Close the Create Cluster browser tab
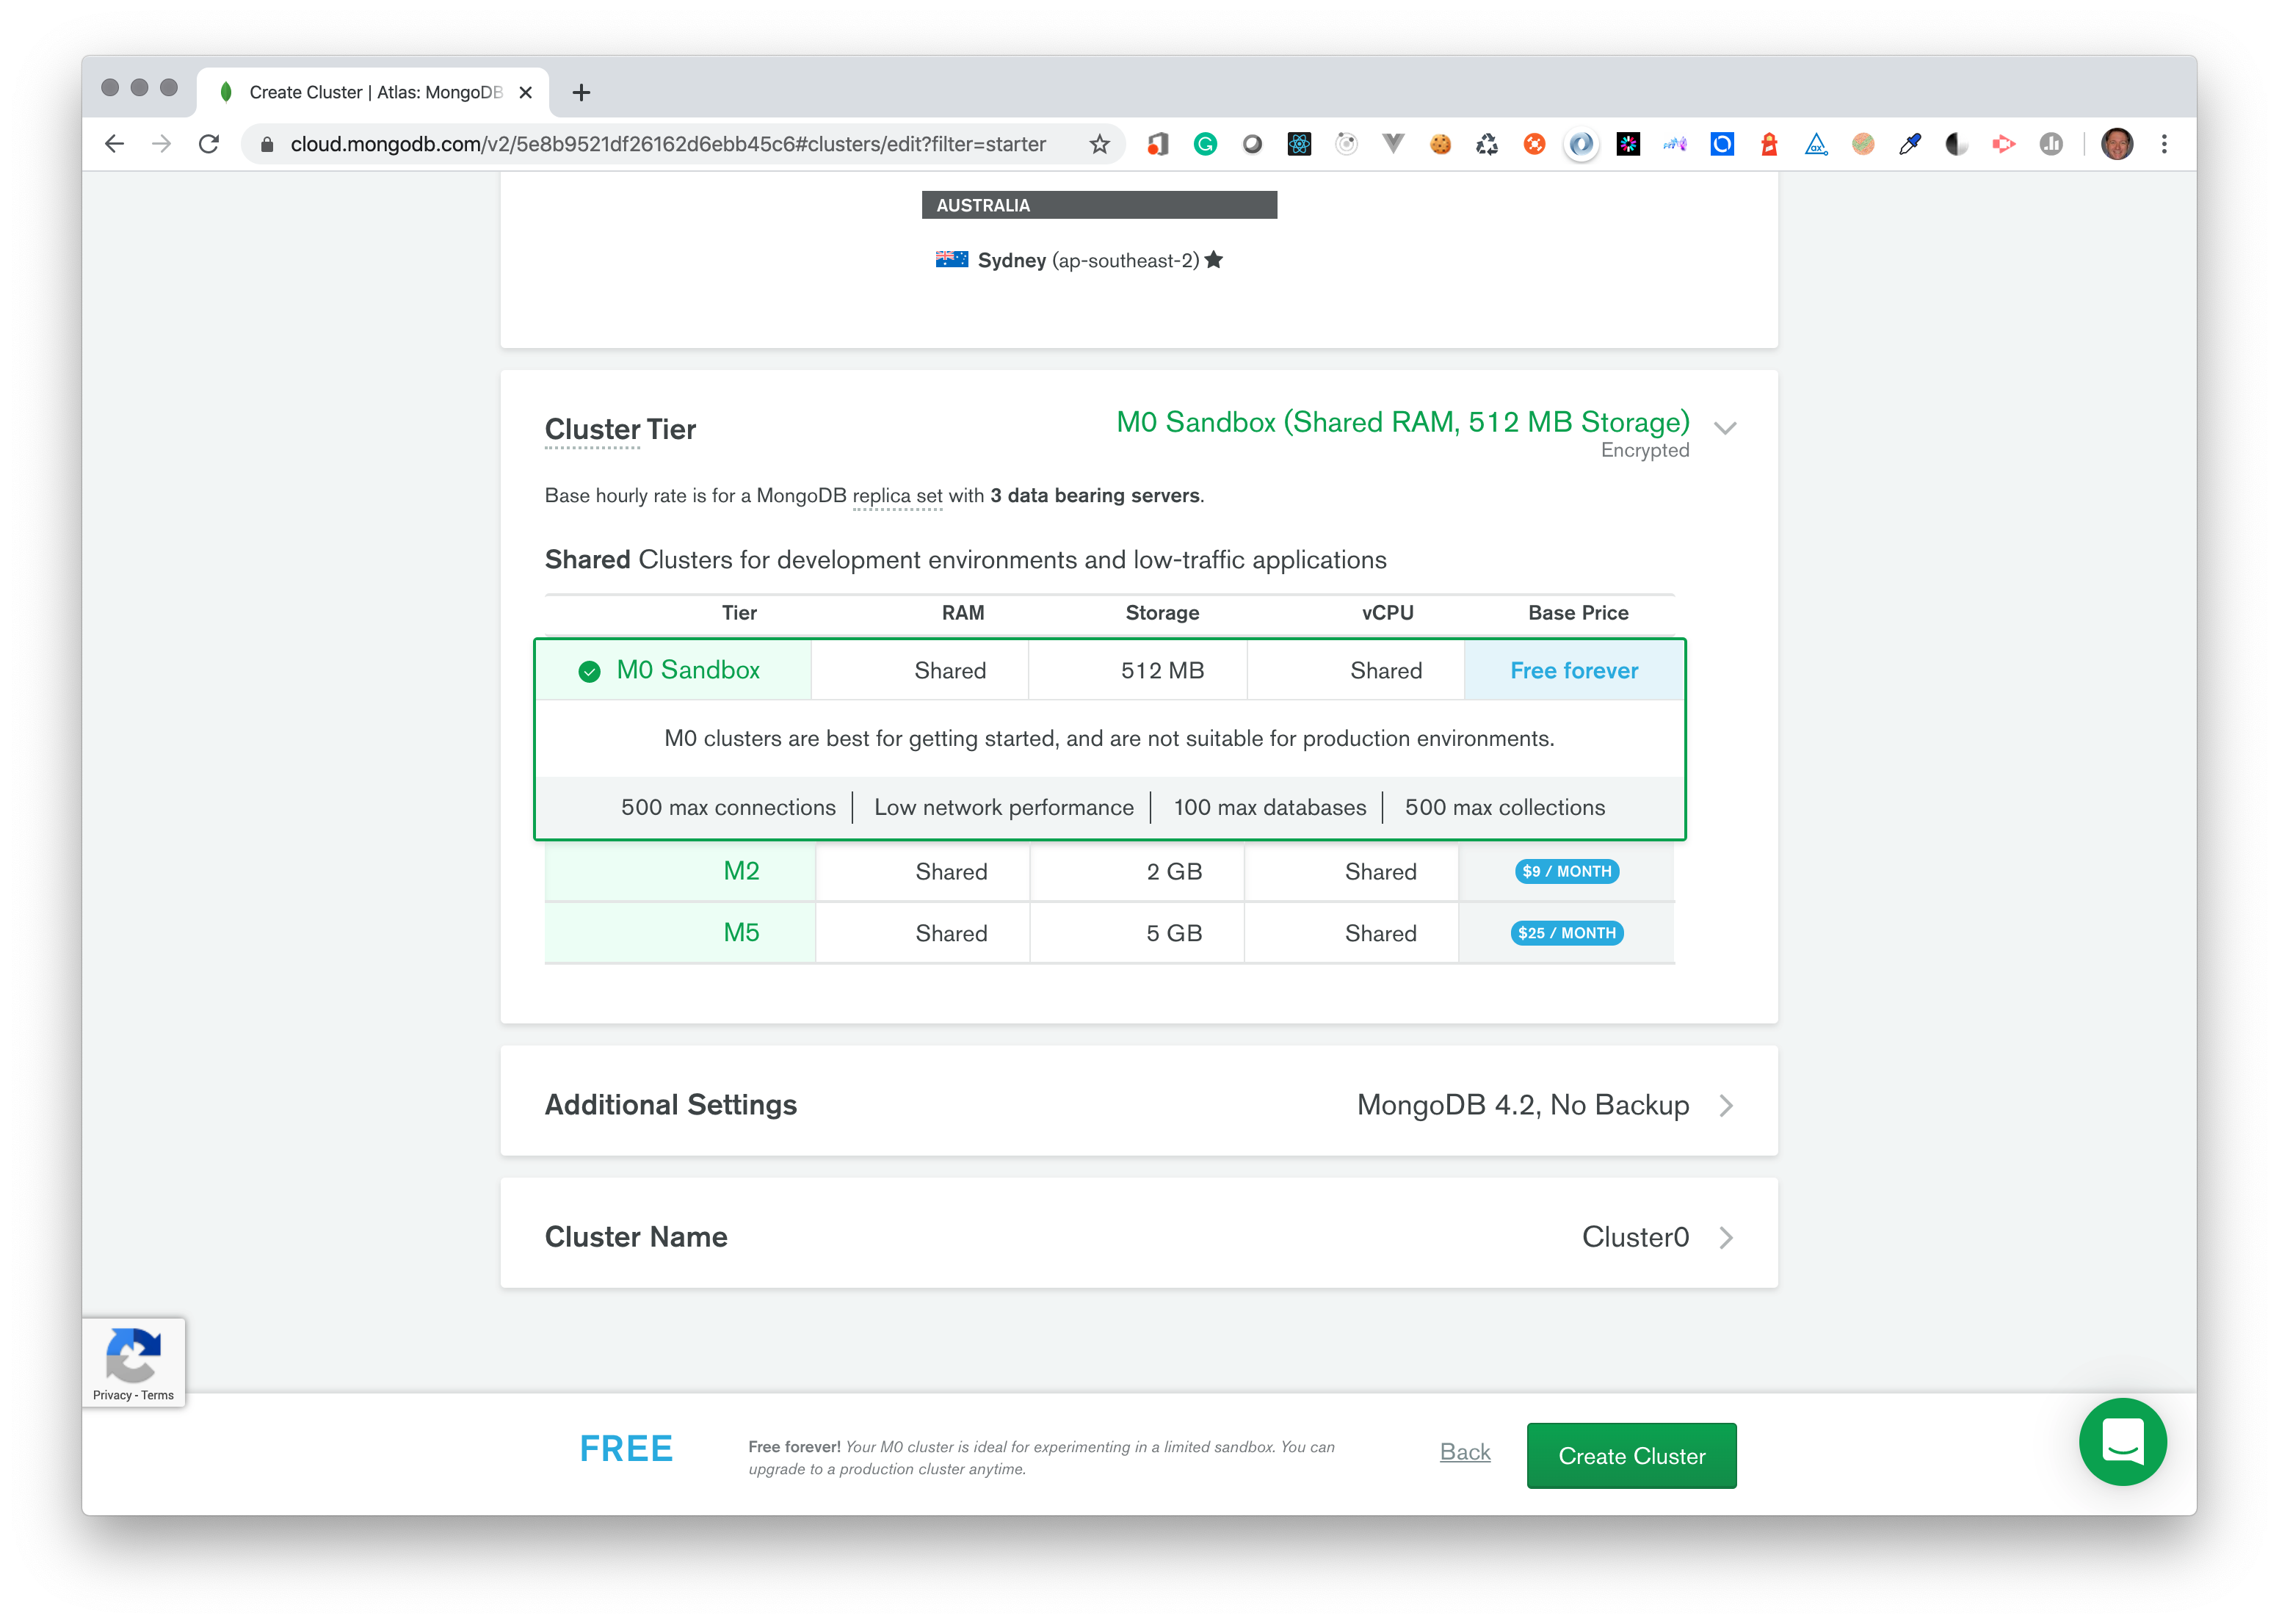The width and height of the screenshot is (2279, 1624). 526,92
